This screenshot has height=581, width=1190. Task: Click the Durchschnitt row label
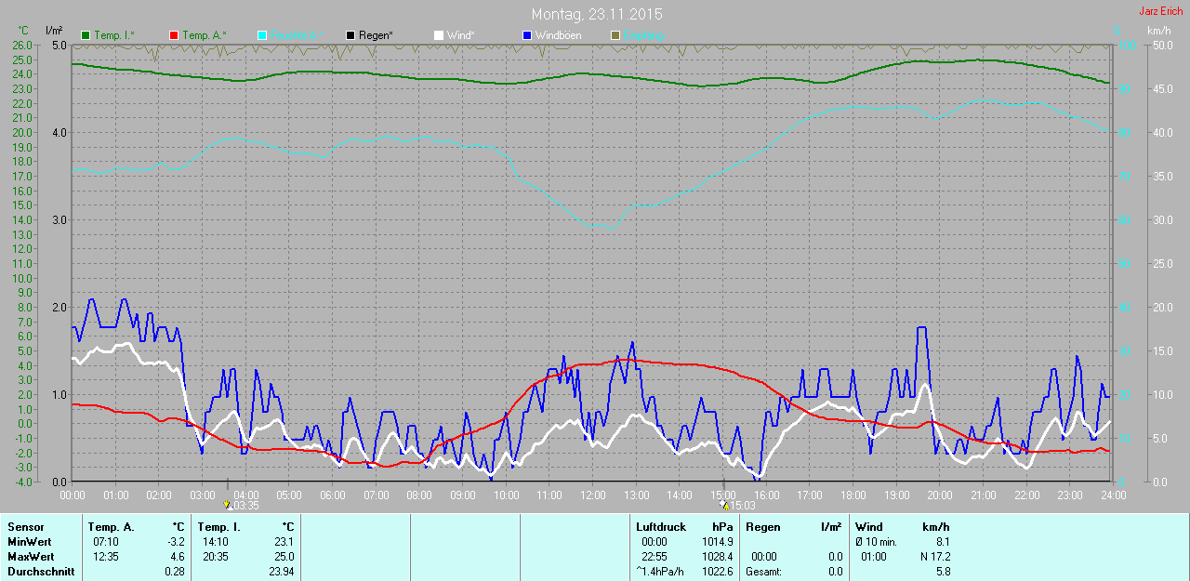click(39, 572)
